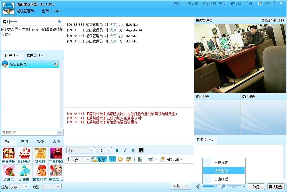Click the 发送 send button
287x192 pixels.
tap(177, 186)
